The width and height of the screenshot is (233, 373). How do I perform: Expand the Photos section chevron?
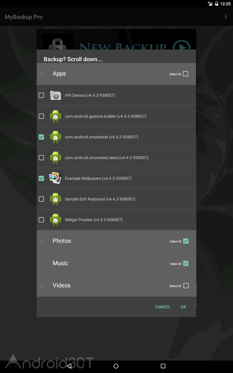pos(41,241)
